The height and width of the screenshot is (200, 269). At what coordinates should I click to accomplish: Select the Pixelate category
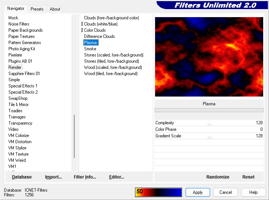pyautogui.click(x=15, y=55)
